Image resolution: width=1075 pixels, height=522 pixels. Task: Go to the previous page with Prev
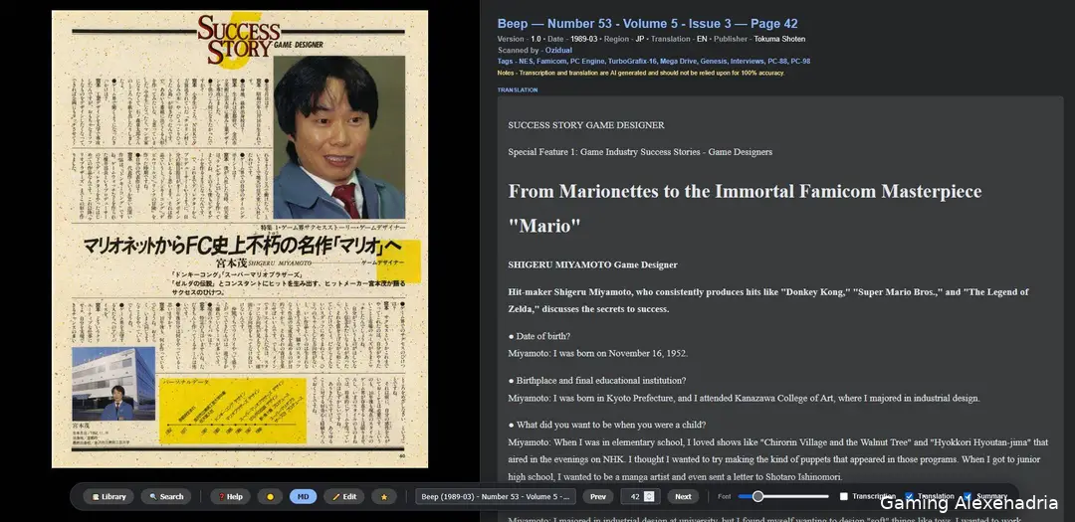598,497
